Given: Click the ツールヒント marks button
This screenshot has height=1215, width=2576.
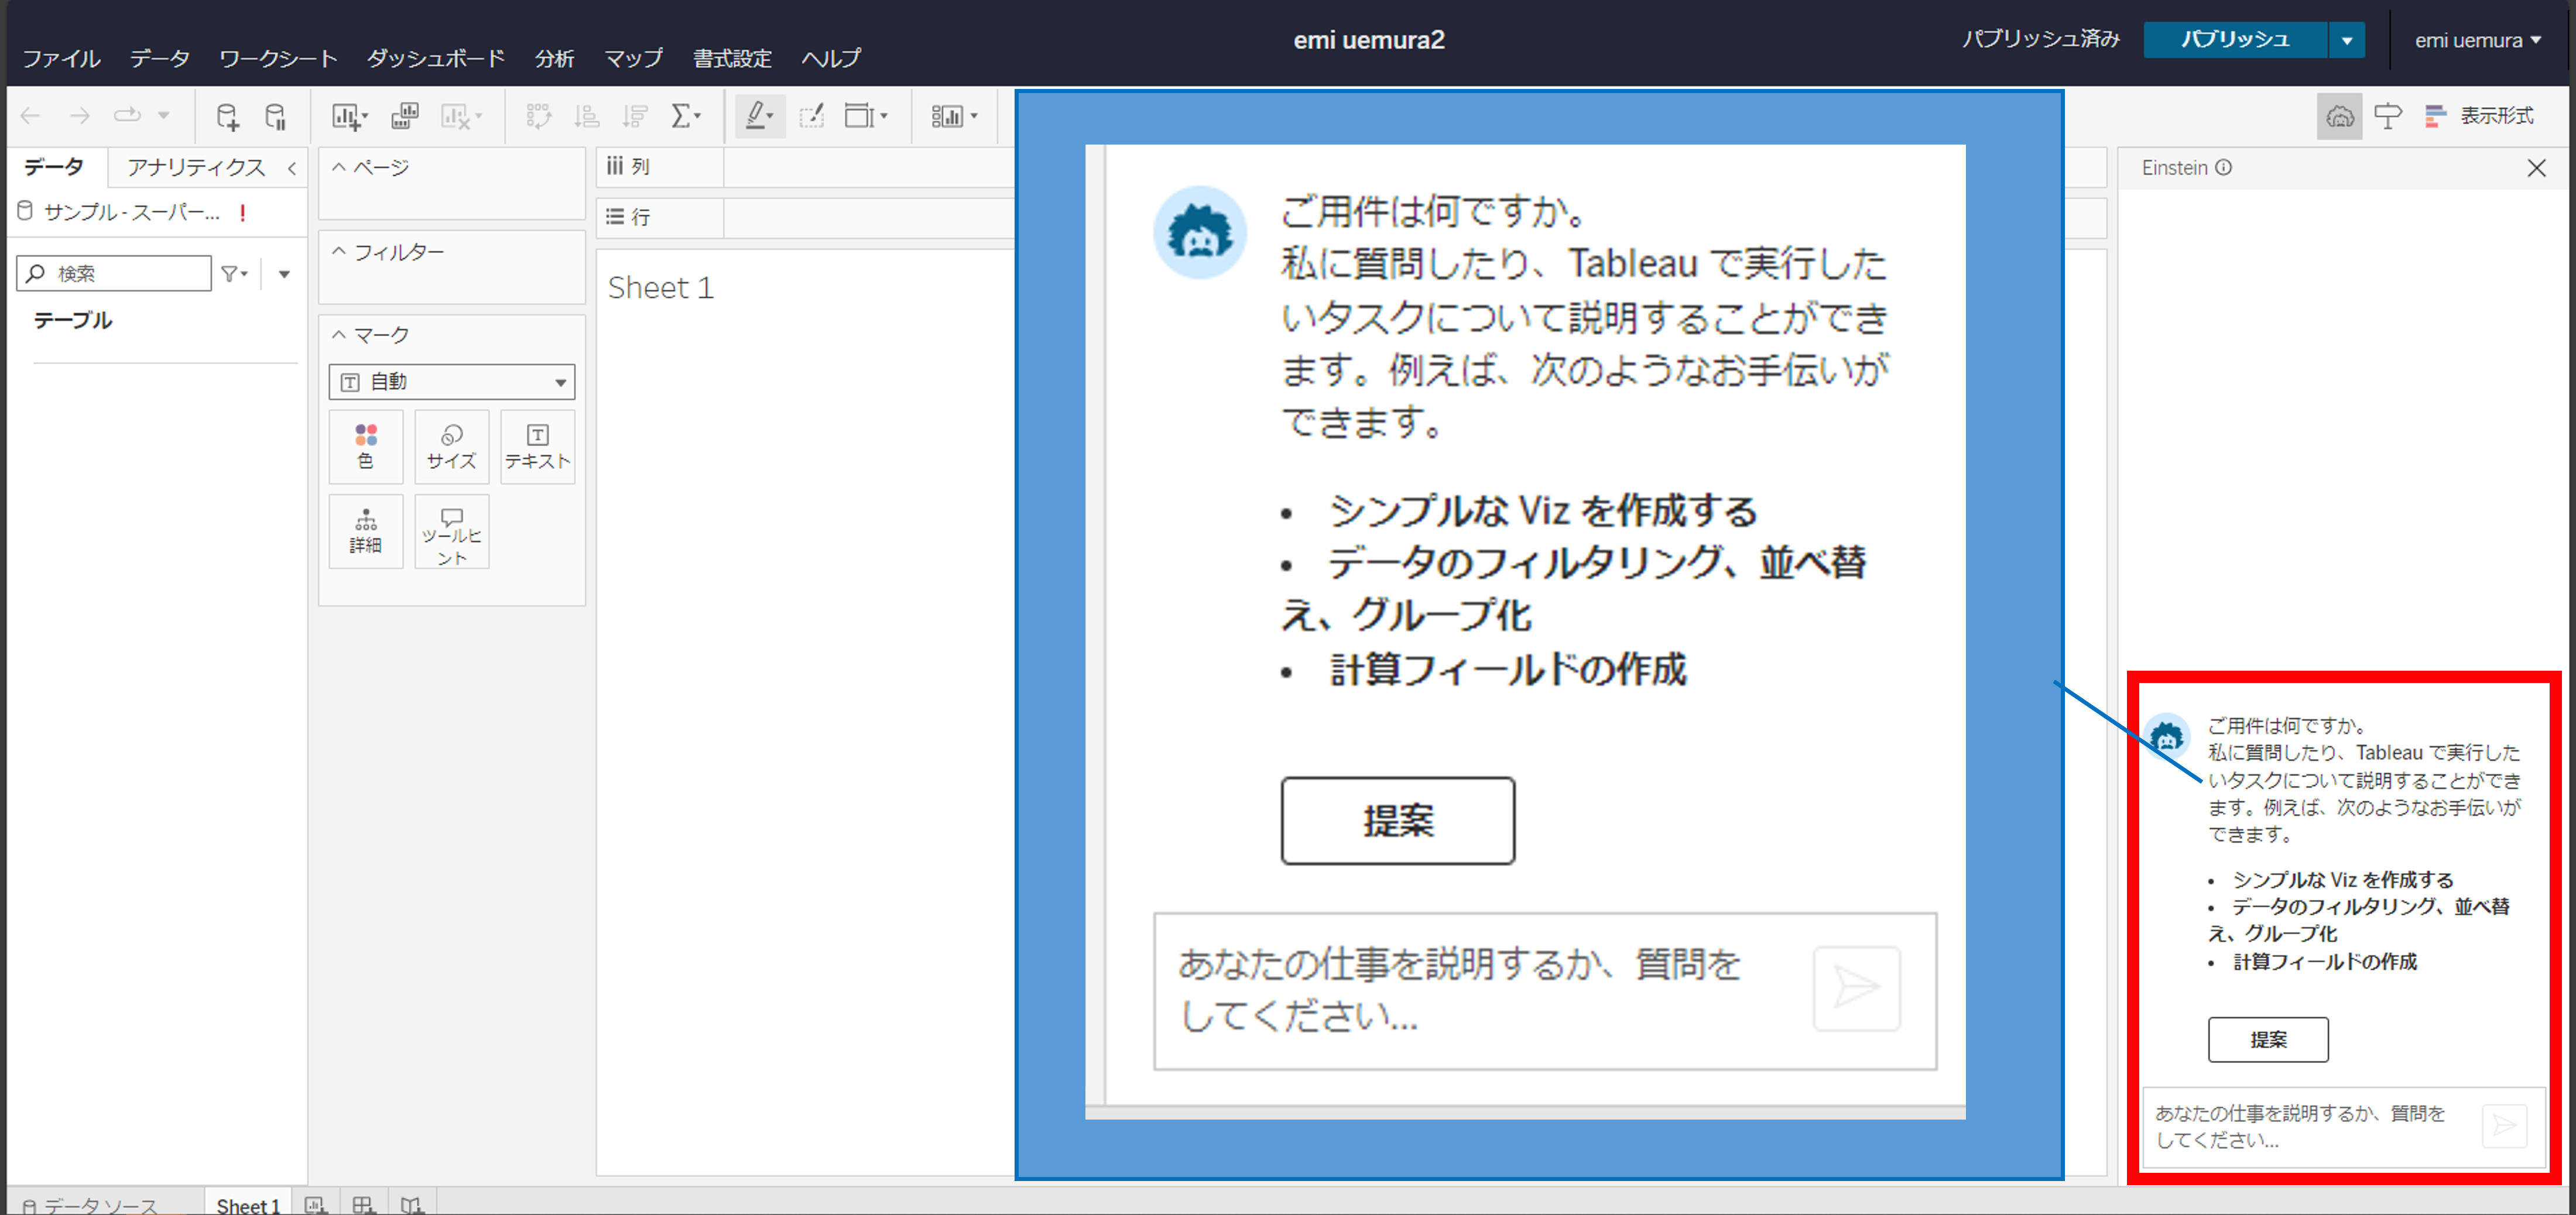Looking at the screenshot, I should (x=451, y=531).
